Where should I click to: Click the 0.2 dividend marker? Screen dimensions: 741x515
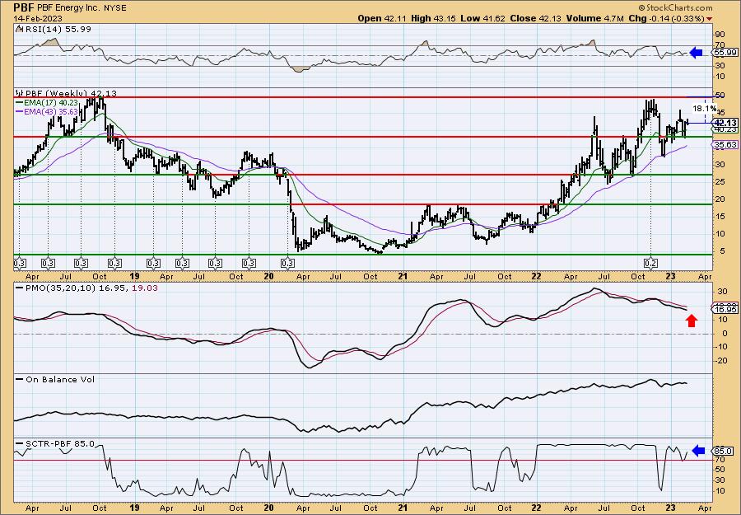point(650,263)
